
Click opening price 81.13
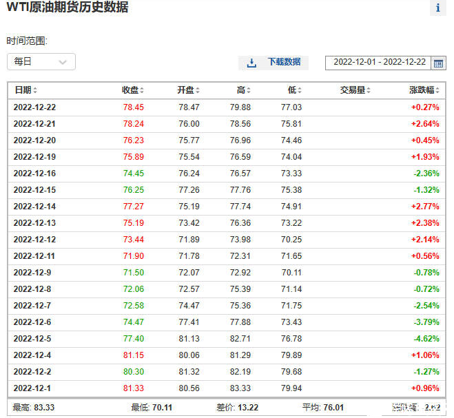[189, 338]
